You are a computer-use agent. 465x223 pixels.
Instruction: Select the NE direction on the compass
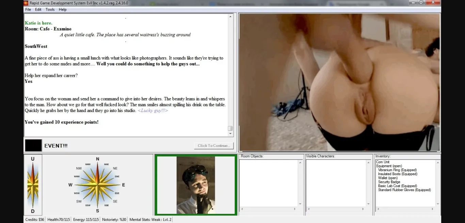(x=115, y=168)
